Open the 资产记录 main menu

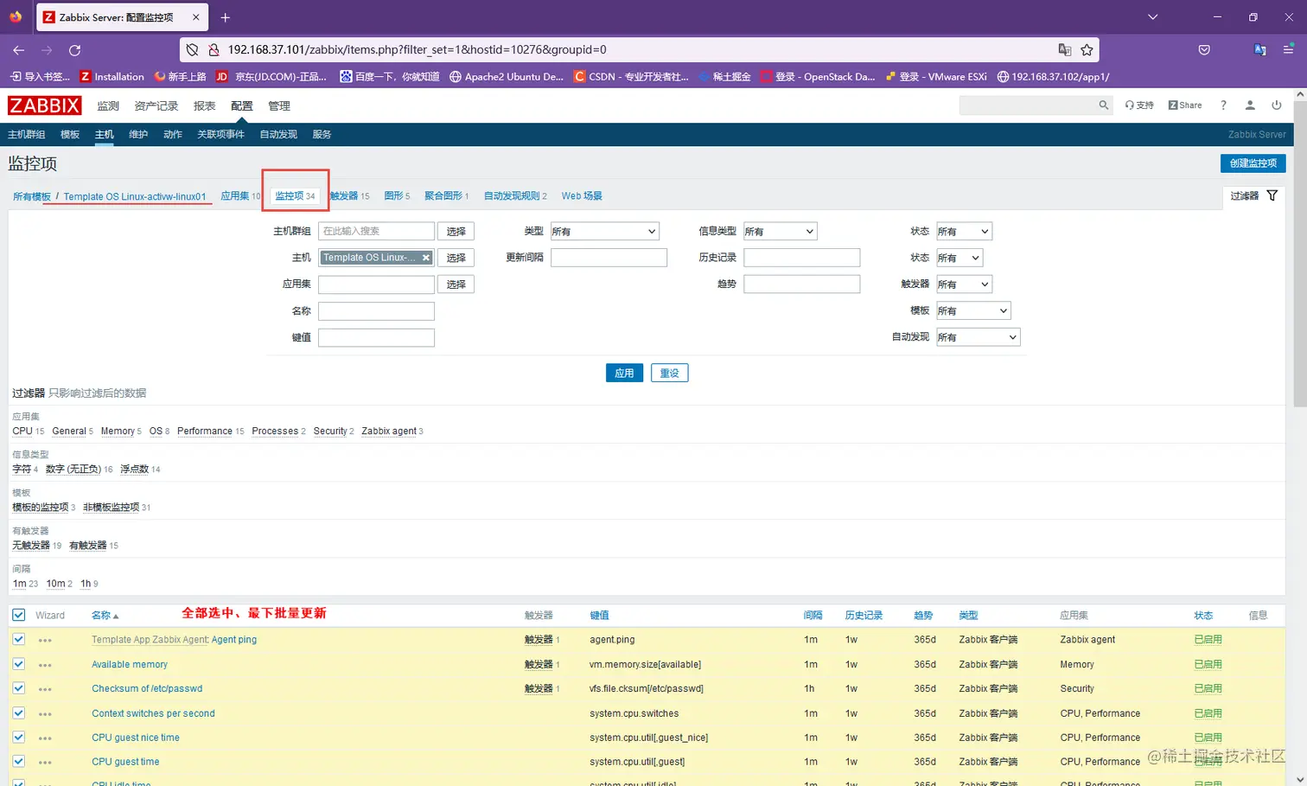coord(156,105)
